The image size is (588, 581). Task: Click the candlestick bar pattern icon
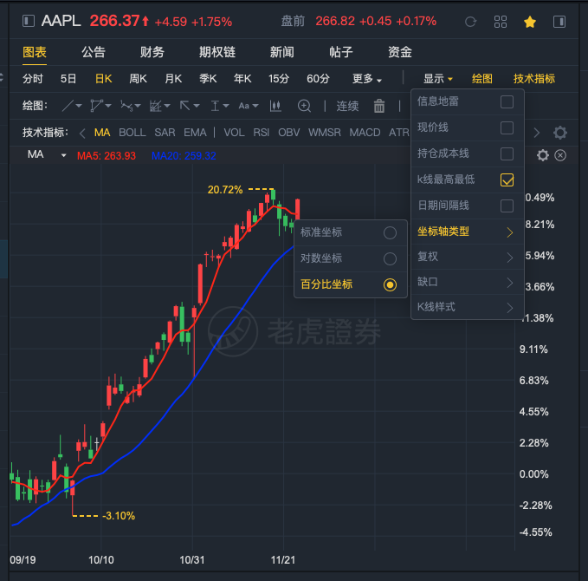click(275, 106)
